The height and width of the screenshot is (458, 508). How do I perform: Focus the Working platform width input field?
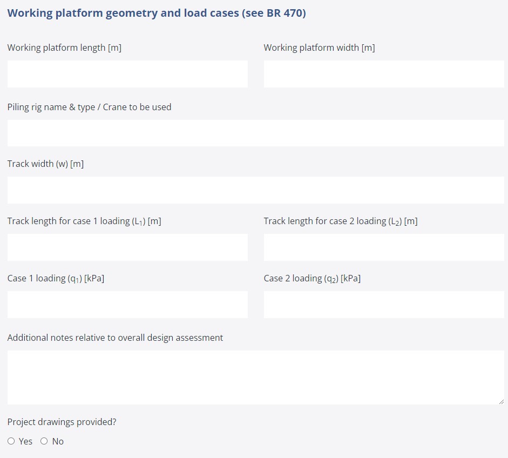point(383,74)
